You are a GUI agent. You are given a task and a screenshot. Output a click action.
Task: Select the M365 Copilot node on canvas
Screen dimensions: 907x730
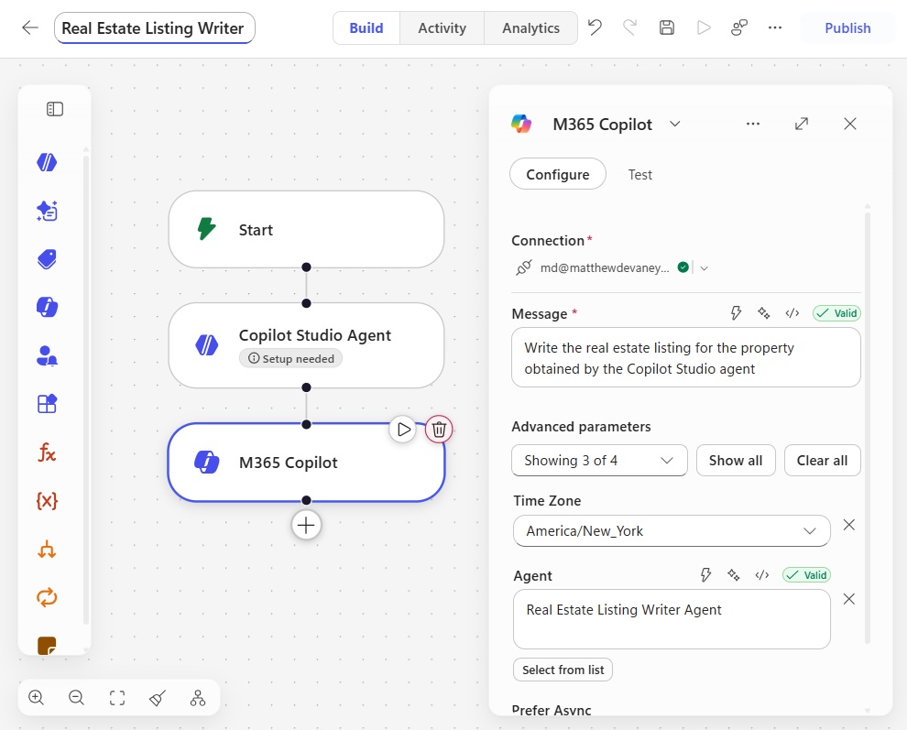coord(306,463)
